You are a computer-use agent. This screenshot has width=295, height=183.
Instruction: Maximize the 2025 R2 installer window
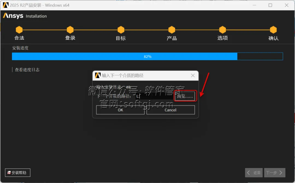point(270,5)
